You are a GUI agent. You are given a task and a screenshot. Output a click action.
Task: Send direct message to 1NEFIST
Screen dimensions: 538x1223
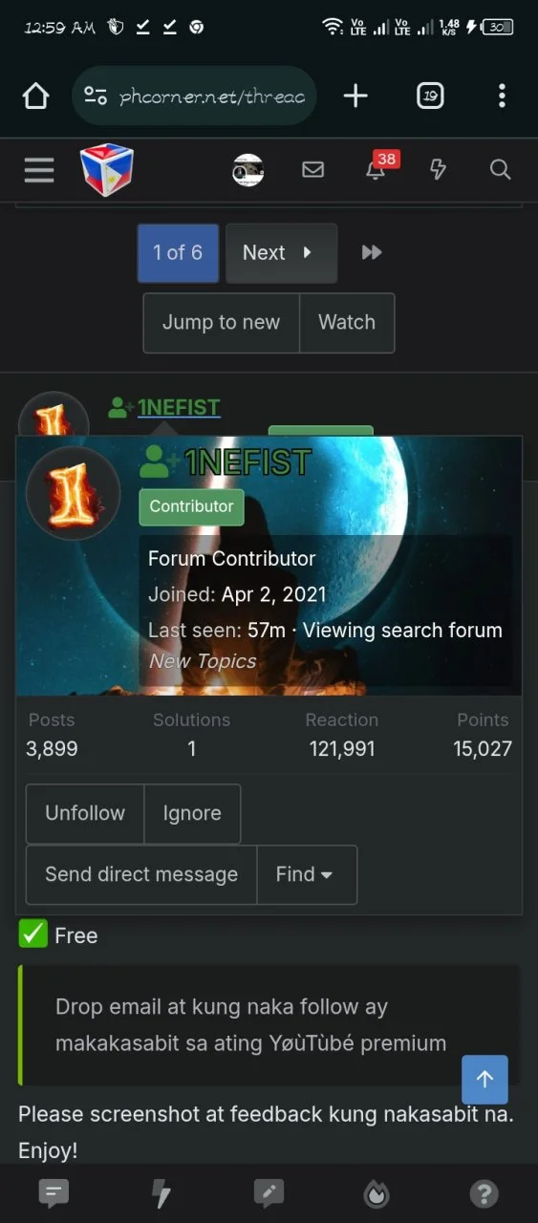tap(141, 874)
